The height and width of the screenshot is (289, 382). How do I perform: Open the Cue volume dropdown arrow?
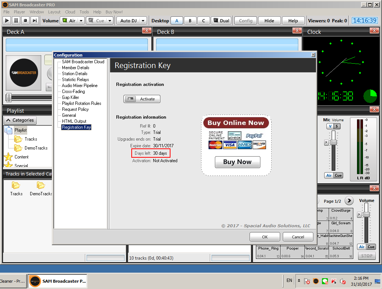coord(110,21)
